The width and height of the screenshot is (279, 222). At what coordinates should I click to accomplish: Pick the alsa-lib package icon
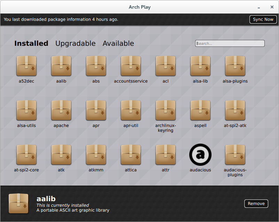pos(200,66)
